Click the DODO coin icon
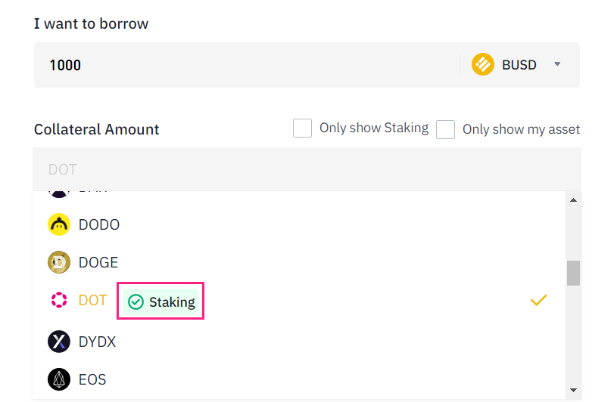The width and height of the screenshot is (592, 402). [x=59, y=224]
